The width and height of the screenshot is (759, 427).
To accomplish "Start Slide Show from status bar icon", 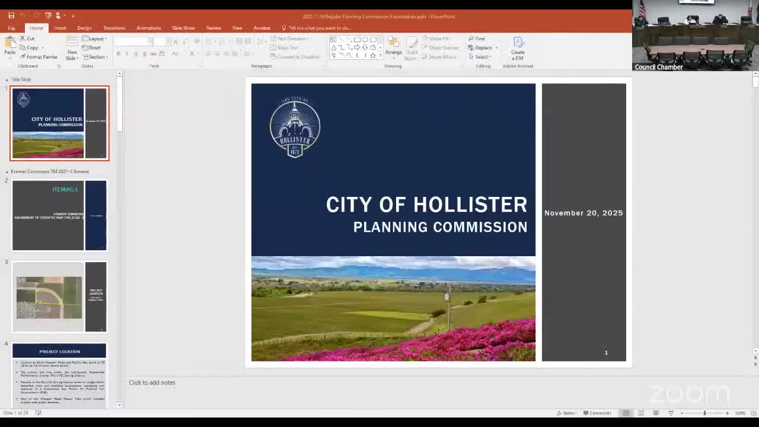I will (x=671, y=413).
